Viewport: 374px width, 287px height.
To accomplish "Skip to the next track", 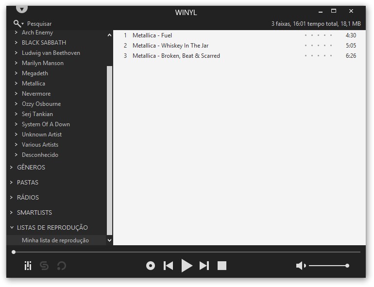I will pos(204,266).
